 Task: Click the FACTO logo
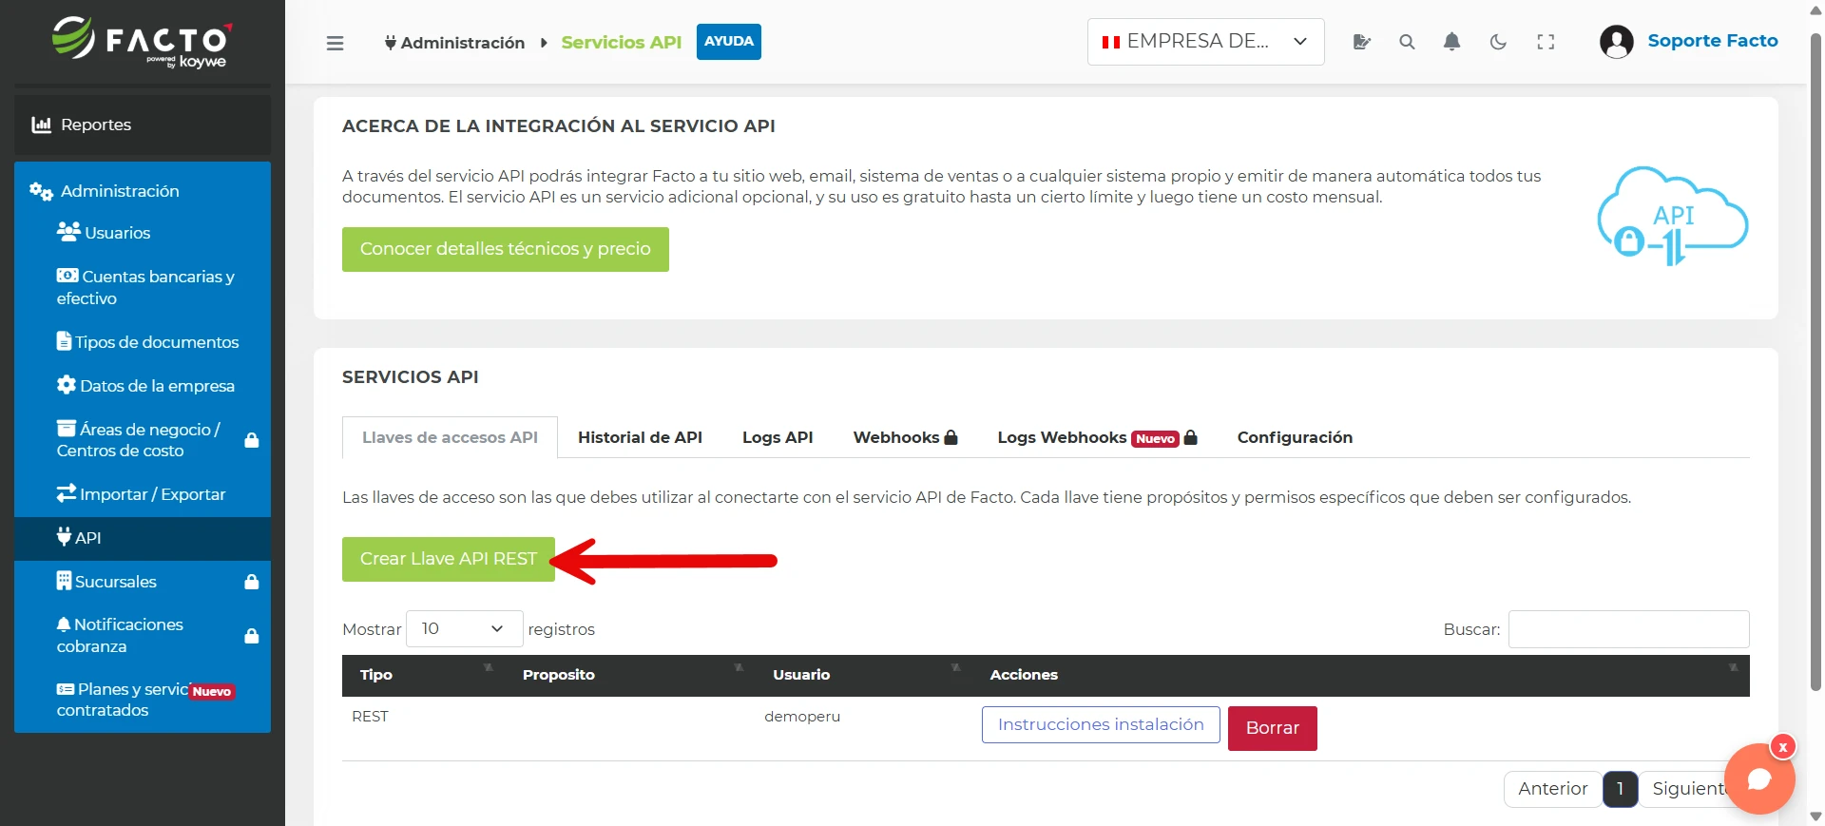point(142,43)
